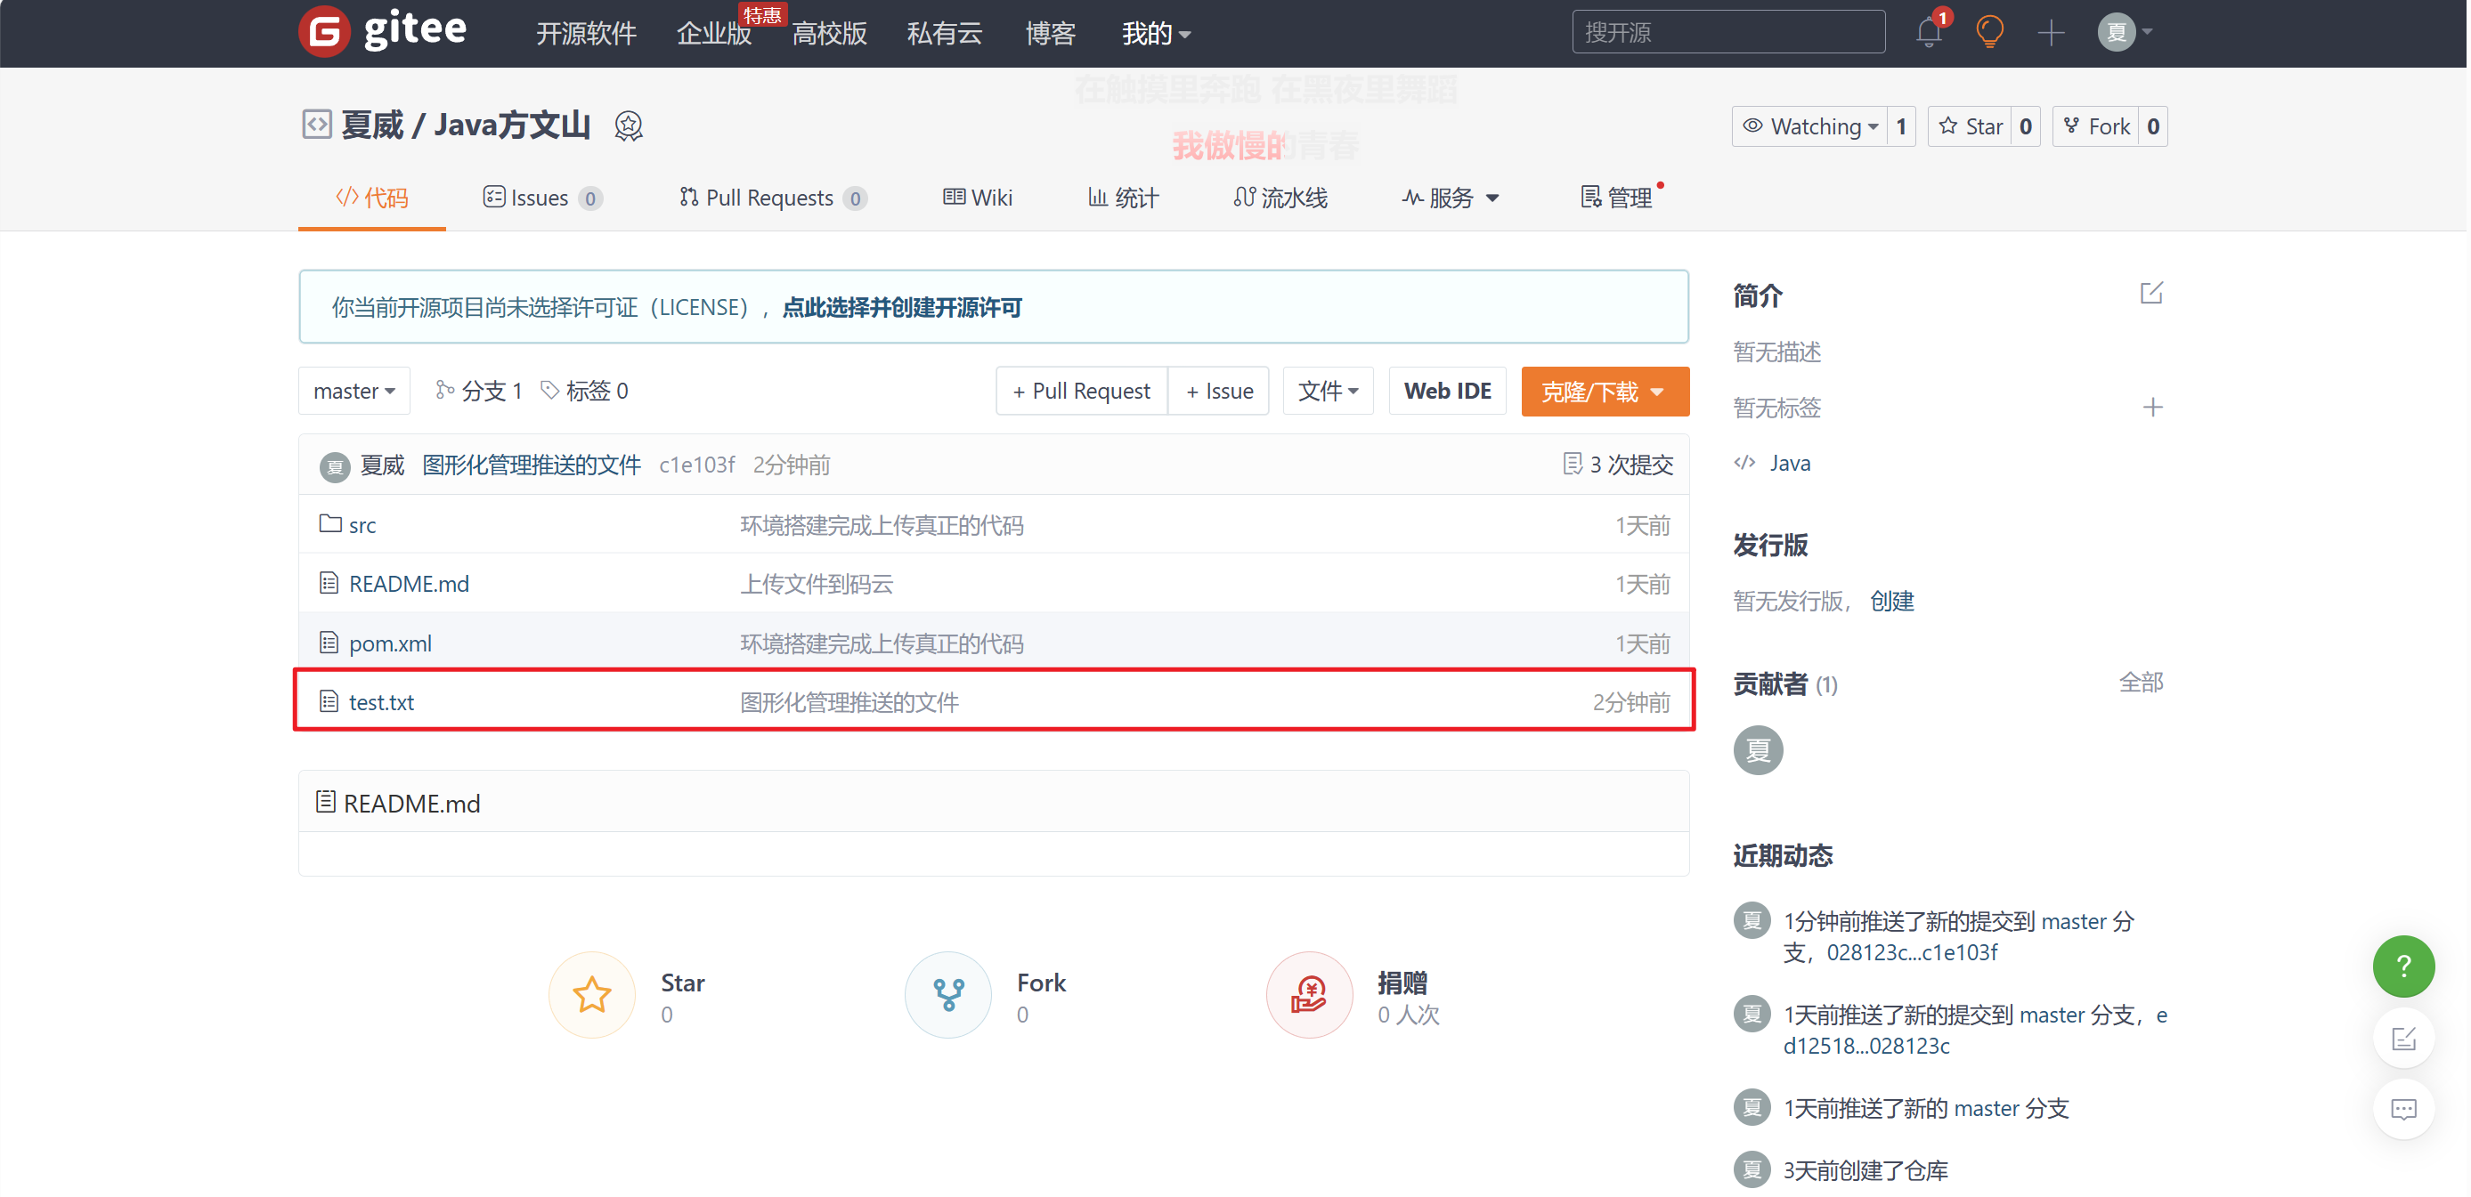The height and width of the screenshot is (1197, 2471).
Task: Open the test.txt file
Action: click(x=382, y=701)
